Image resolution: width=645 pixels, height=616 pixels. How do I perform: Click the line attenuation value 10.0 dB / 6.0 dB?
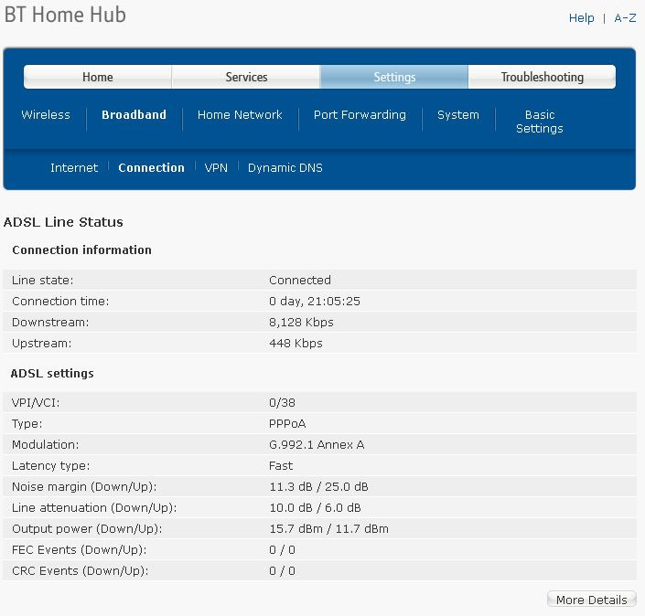(x=315, y=507)
